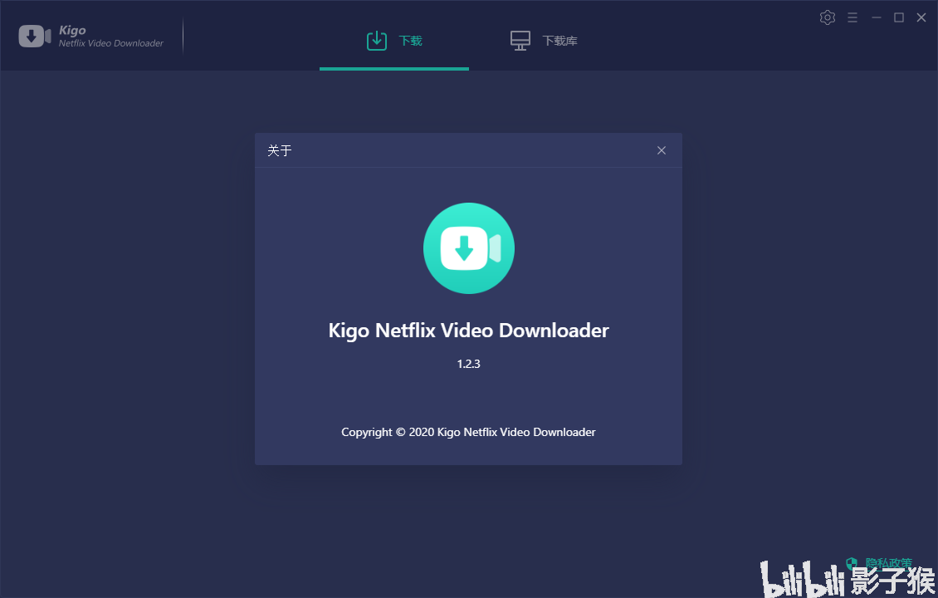
Task: Click the Kigo logo icon in header
Action: point(35,36)
